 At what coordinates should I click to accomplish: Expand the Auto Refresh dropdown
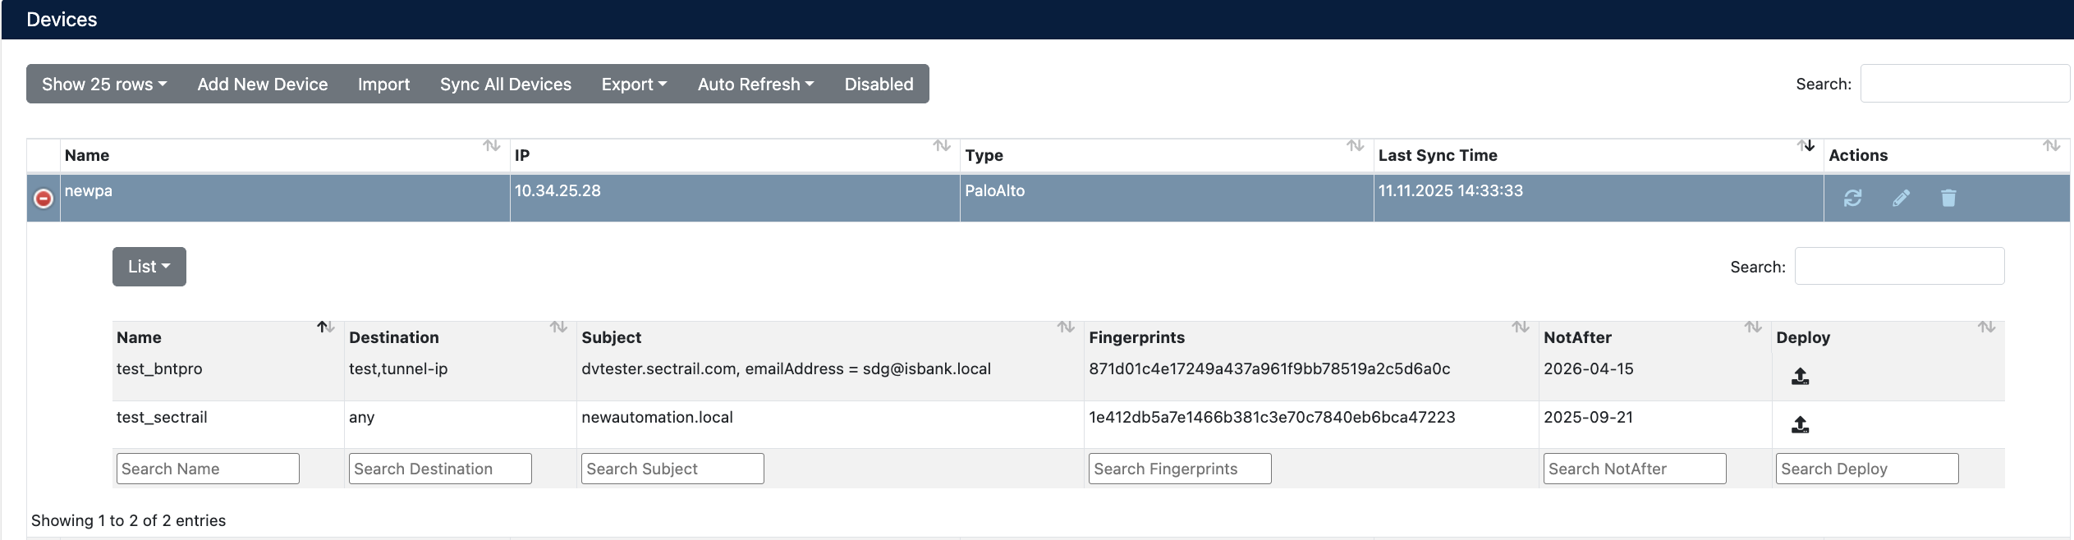coord(755,84)
